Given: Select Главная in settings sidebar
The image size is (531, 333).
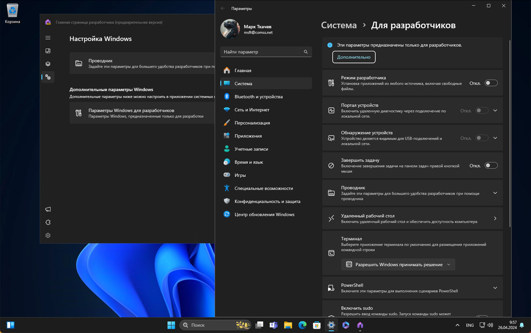Looking at the screenshot, I should 266,70.
